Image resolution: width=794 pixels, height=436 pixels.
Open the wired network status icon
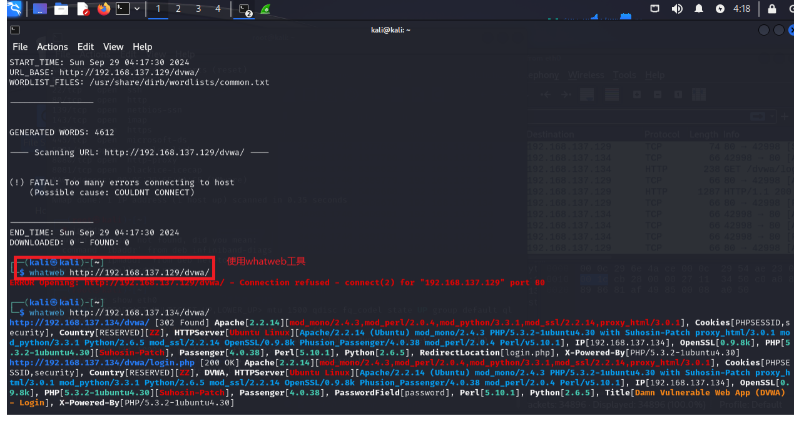655,9
